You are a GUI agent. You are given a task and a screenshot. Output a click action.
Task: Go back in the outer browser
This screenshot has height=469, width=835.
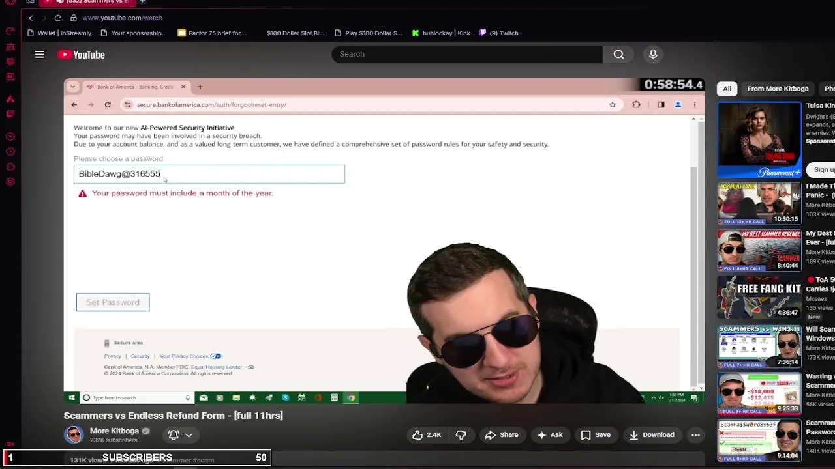click(x=31, y=18)
